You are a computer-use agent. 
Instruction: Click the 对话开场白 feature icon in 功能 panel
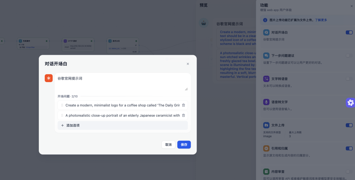[266, 32]
